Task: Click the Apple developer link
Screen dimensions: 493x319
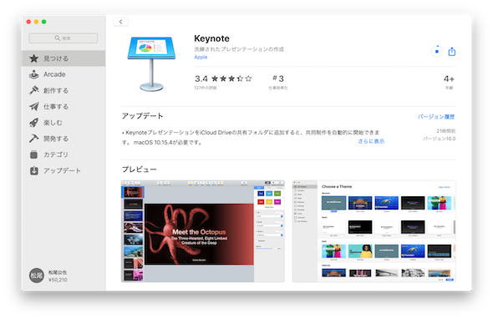Action: 201,57
